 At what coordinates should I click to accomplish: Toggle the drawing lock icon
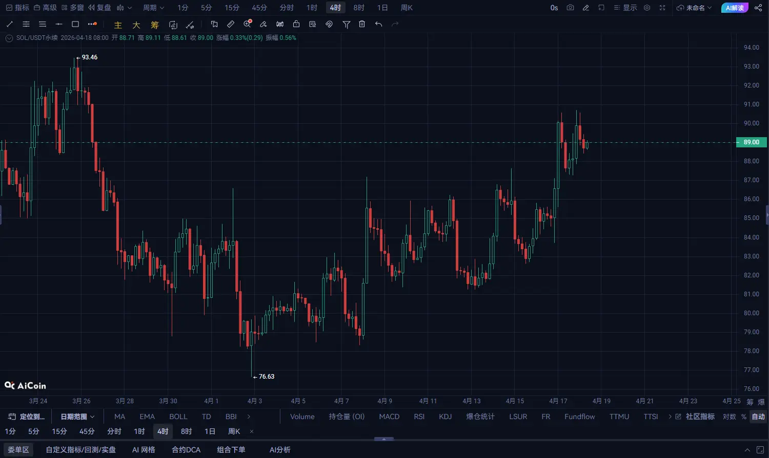click(x=296, y=24)
